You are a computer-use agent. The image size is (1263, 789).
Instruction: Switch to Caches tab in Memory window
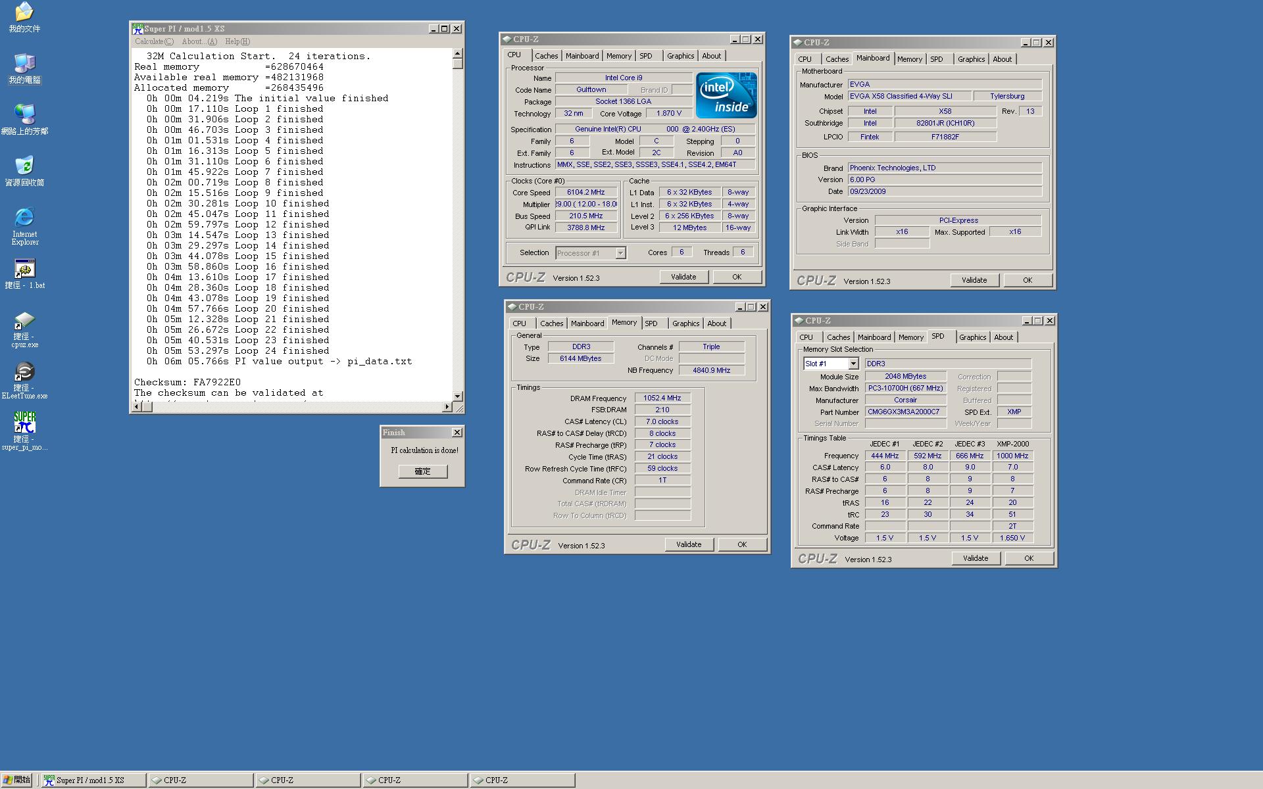[x=551, y=323]
